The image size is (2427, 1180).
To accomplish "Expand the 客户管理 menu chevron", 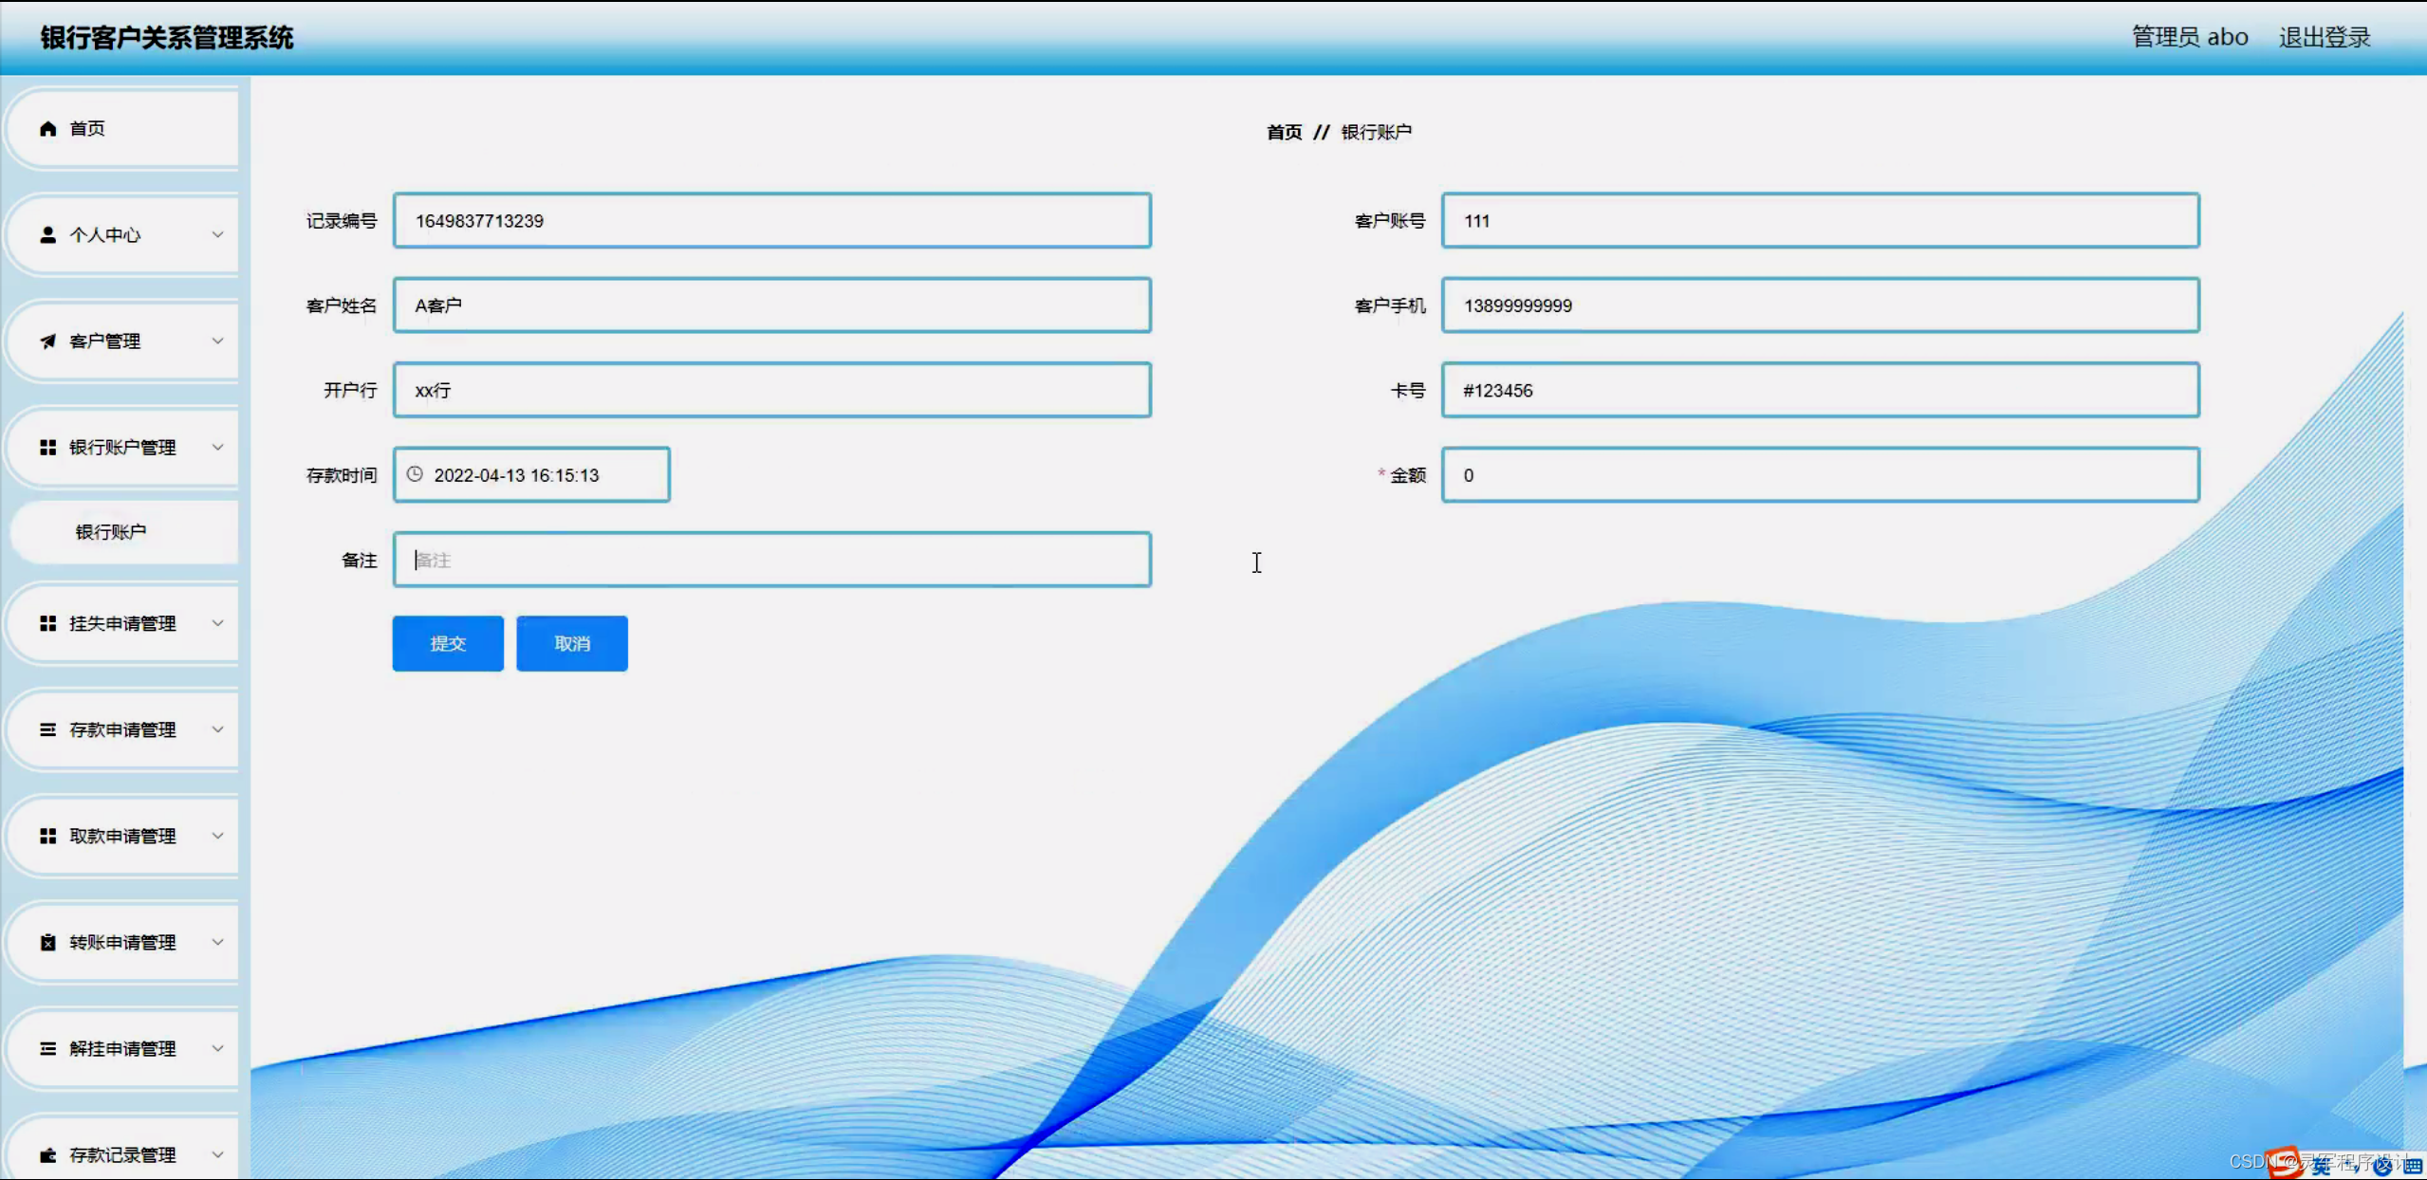I will point(217,341).
